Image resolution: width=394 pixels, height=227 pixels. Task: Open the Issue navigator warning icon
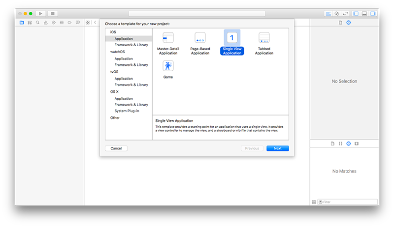point(45,23)
